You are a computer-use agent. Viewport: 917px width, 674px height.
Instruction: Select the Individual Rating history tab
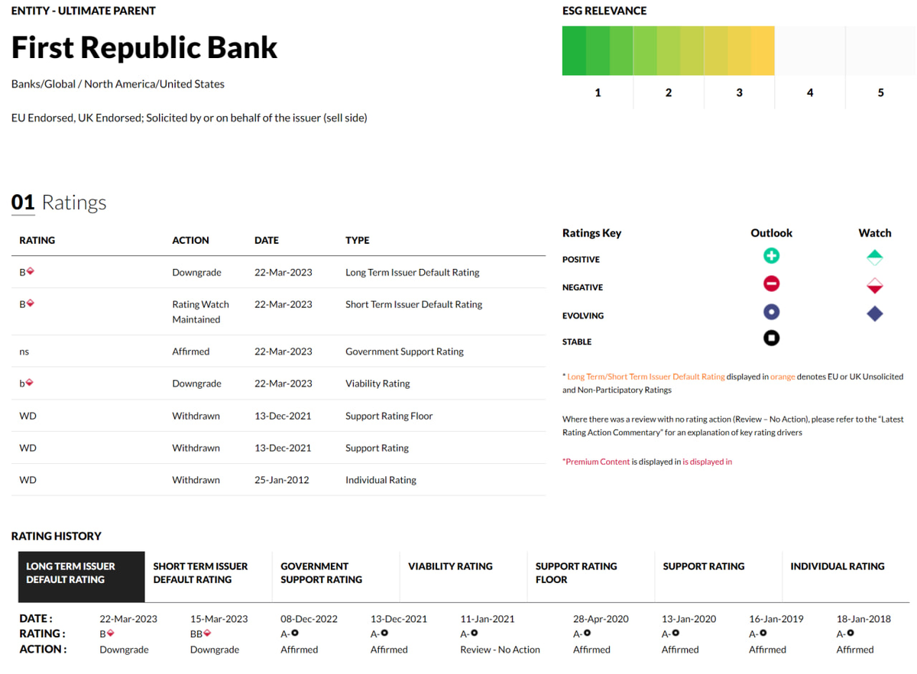coord(846,577)
